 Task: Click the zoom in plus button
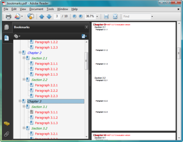click(x=80, y=16)
